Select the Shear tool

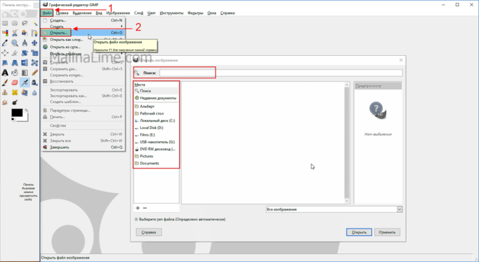[5, 63]
